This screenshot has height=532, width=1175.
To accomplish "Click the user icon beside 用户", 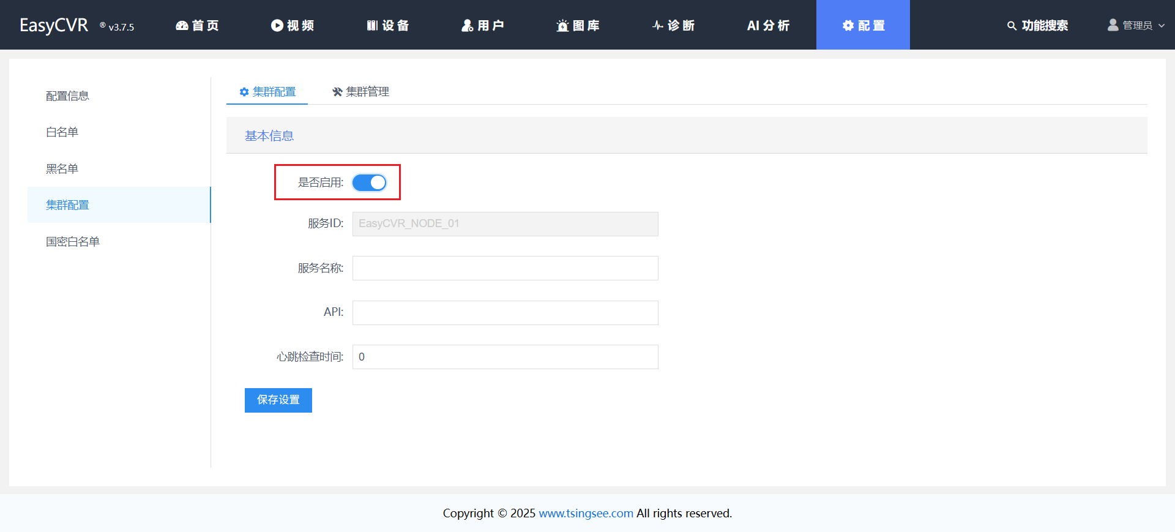I will coord(468,25).
